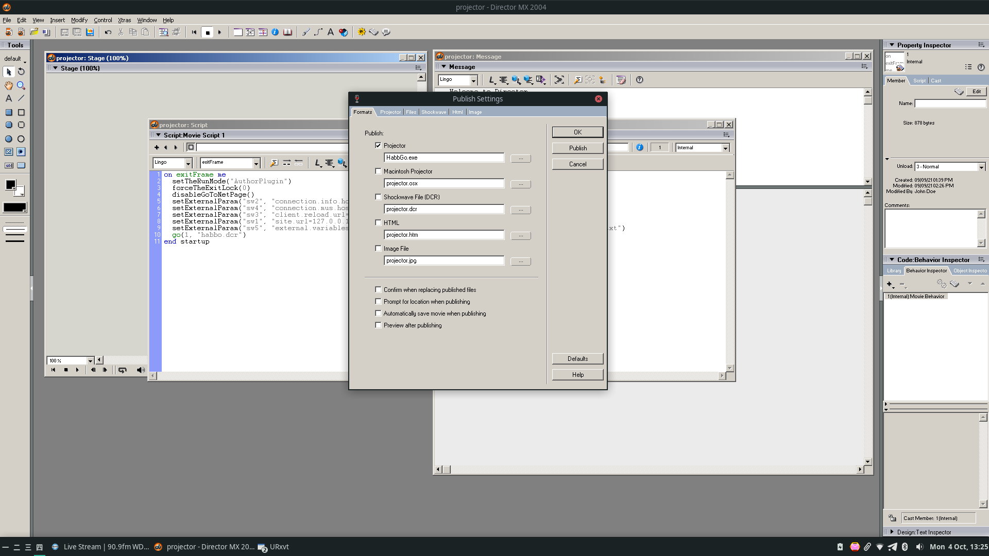Switch to the Files tab in Publish Settings
The height and width of the screenshot is (556, 989).
coord(411,112)
